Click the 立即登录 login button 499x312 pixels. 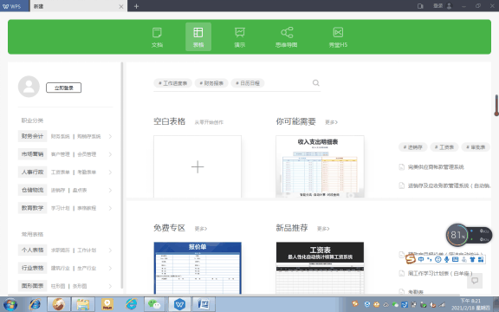[63, 88]
